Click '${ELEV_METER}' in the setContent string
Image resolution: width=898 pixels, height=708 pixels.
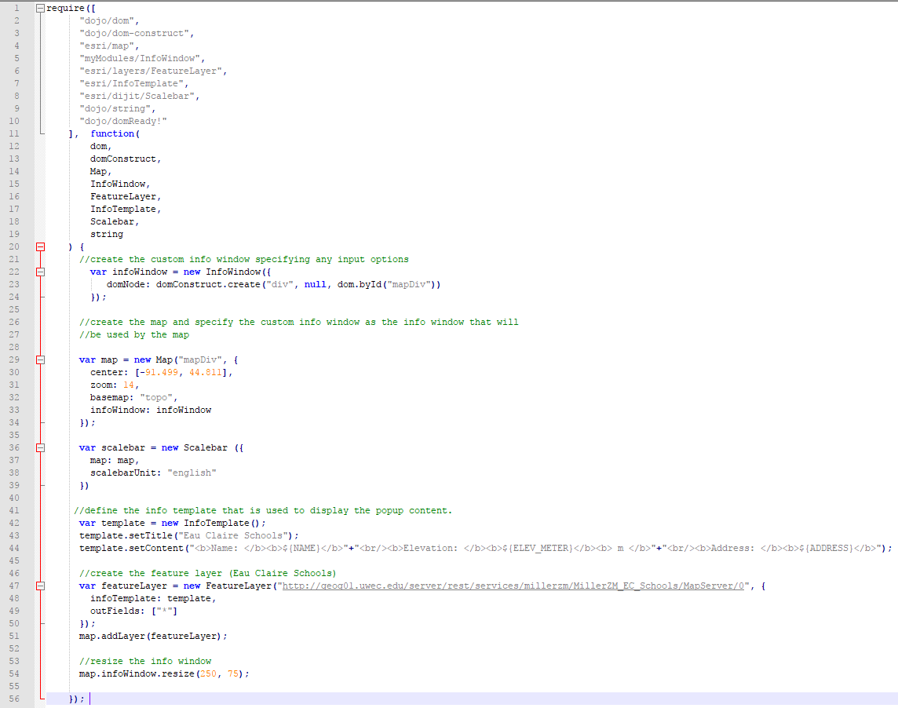click(538, 548)
